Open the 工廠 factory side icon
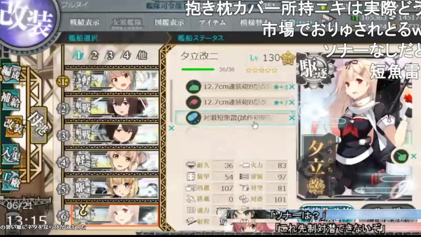The image size is (421, 237). point(11,180)
